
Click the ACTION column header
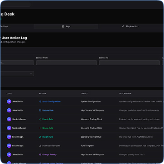pos(43,94)
